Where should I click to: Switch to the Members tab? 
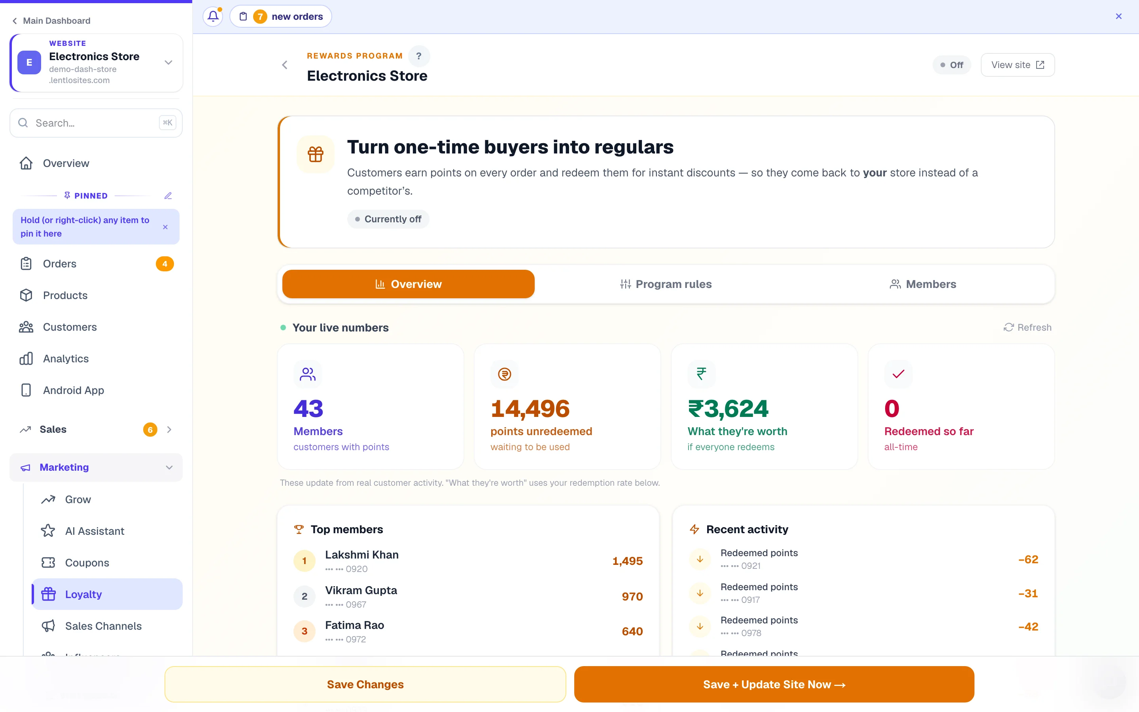[x=923, y=284]
